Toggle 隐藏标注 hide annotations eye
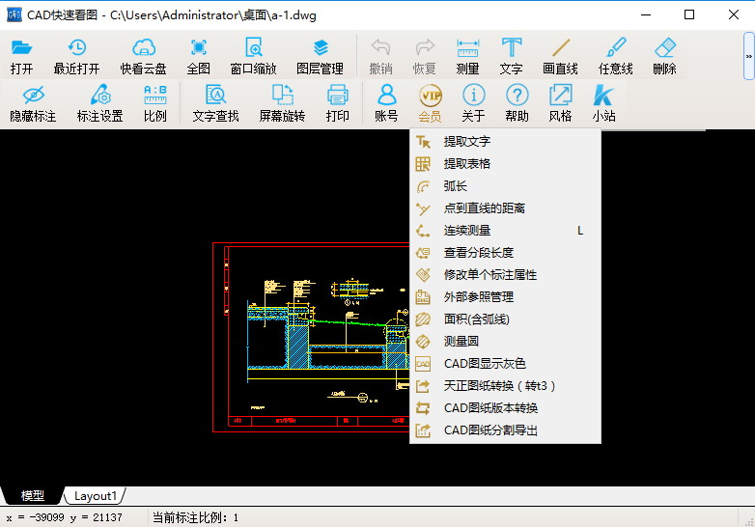755x527 pixels. point(33,103)
